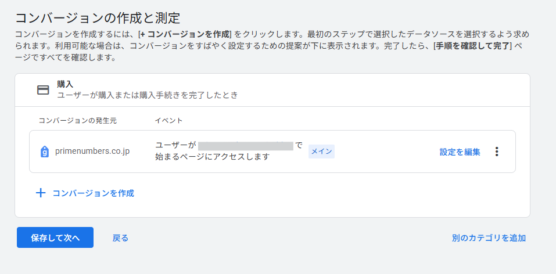Click the コンバージョンの作成と測定 page heading
This screenshot has width=556, height=274.
97,17
